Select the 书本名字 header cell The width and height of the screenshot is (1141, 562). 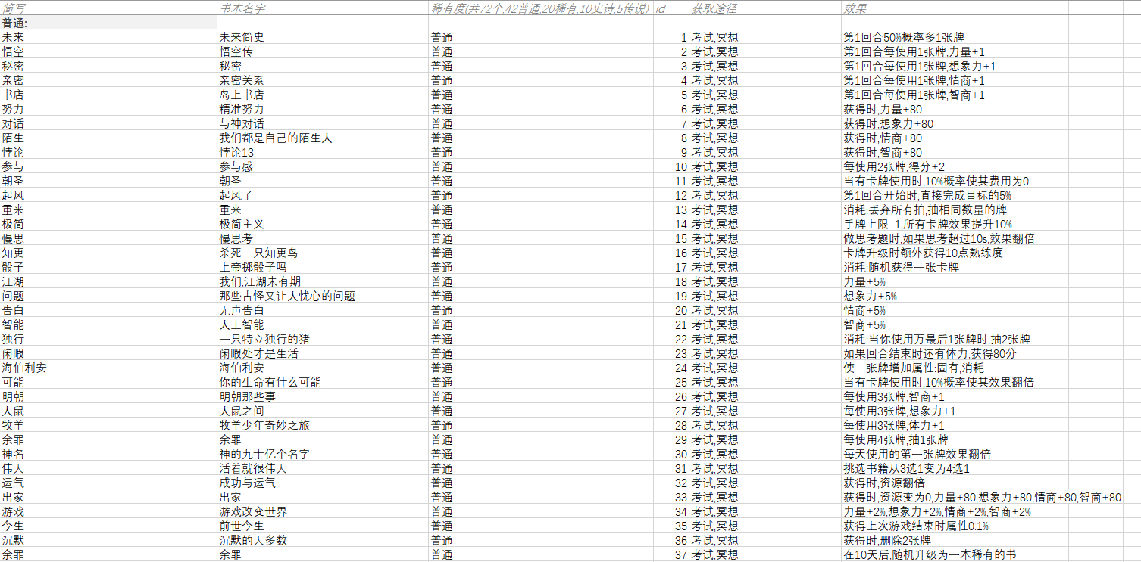click(323, 8)
